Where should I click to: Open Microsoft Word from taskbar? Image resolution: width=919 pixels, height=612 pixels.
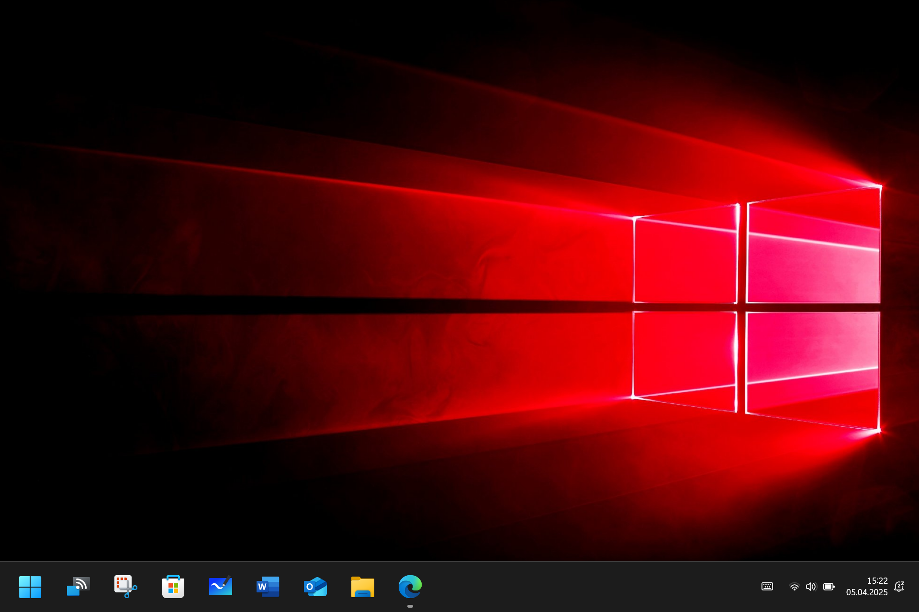click(x=268, y=587)
